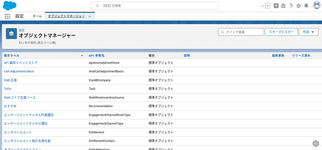
Task: Open the App Launcher grid icon
Action: tap(7, 16)
